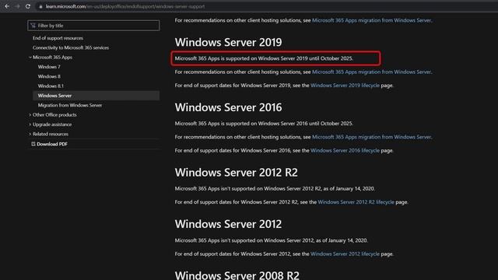Open End of support resources

[x=58, y=38]
